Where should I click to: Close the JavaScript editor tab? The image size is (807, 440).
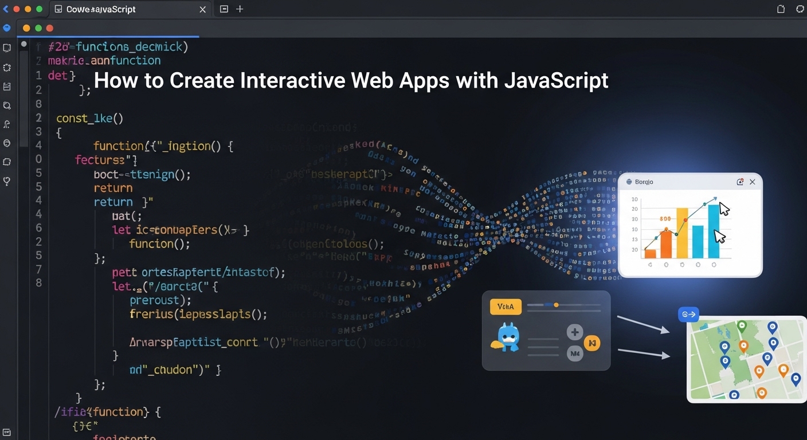coord(202,10)
